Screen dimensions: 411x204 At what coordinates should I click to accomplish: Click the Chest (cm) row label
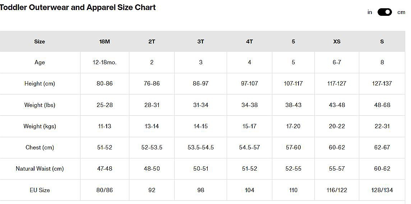pos(40,147)
